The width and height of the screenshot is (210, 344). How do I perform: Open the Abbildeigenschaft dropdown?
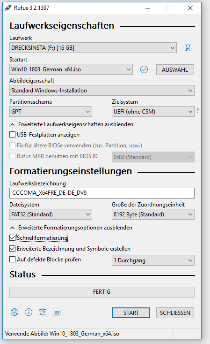101,91
